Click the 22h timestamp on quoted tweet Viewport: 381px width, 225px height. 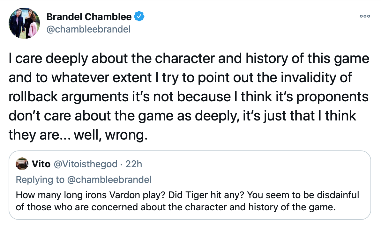[134, 164]
